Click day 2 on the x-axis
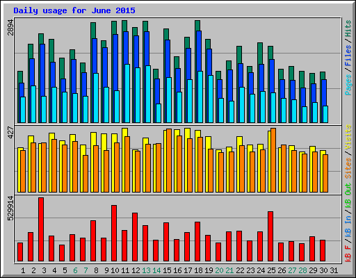This screenshot has height=278, width=356. (x=33, y=270)
